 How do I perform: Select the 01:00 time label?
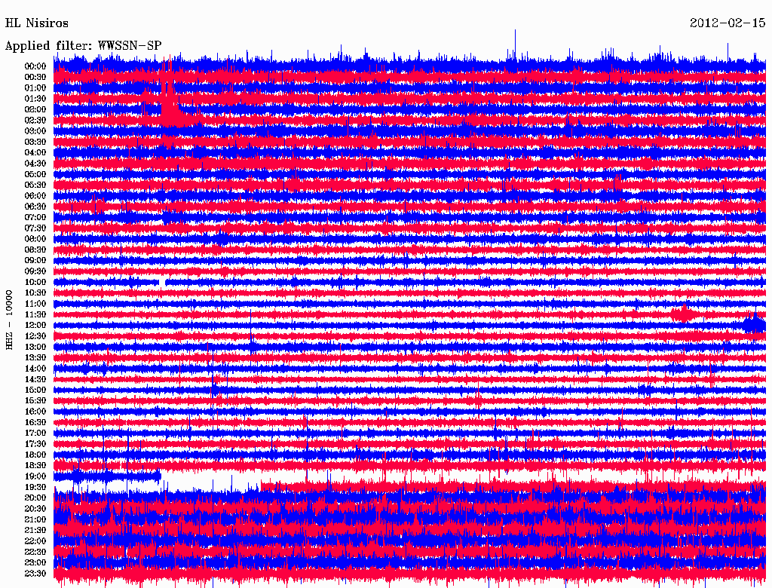point(35,88)
